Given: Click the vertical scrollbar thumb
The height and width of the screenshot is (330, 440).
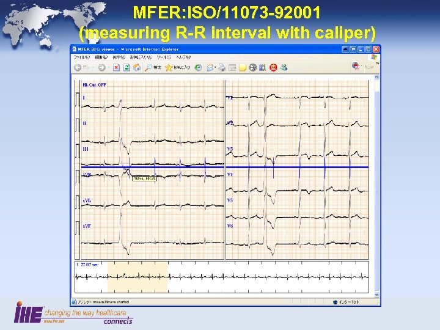Looking at the screenshot, I should tap(376, 191).
